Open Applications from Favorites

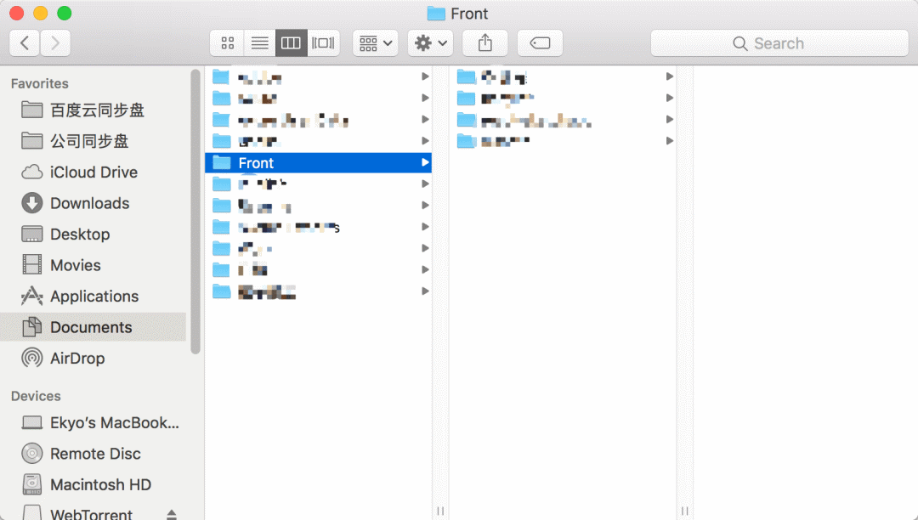[x=94, y=296]
